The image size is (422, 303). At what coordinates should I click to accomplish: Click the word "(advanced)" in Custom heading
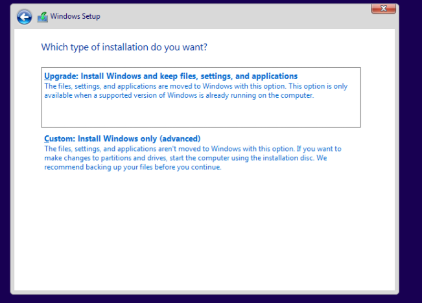(180, 139)
